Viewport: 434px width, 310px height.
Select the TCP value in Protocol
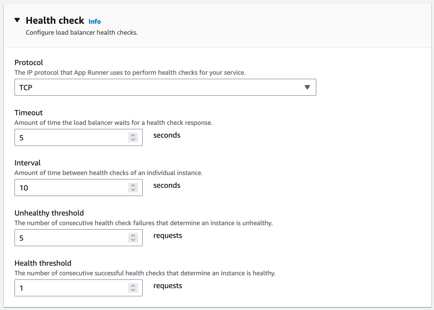26,87
